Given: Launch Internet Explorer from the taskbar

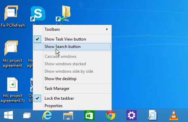Looking at the screenshot, I should (47, 115).
